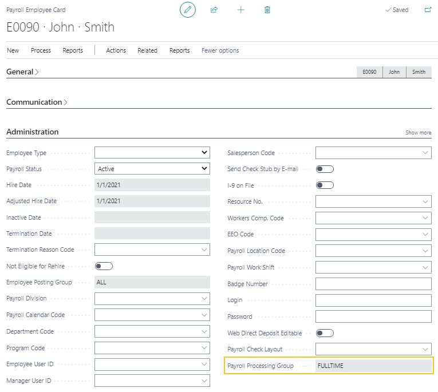Click Show more in Administration
Image resolution: width=438 pixels, height=392 pixels.
pyautogui.click(x=418, y=133)
